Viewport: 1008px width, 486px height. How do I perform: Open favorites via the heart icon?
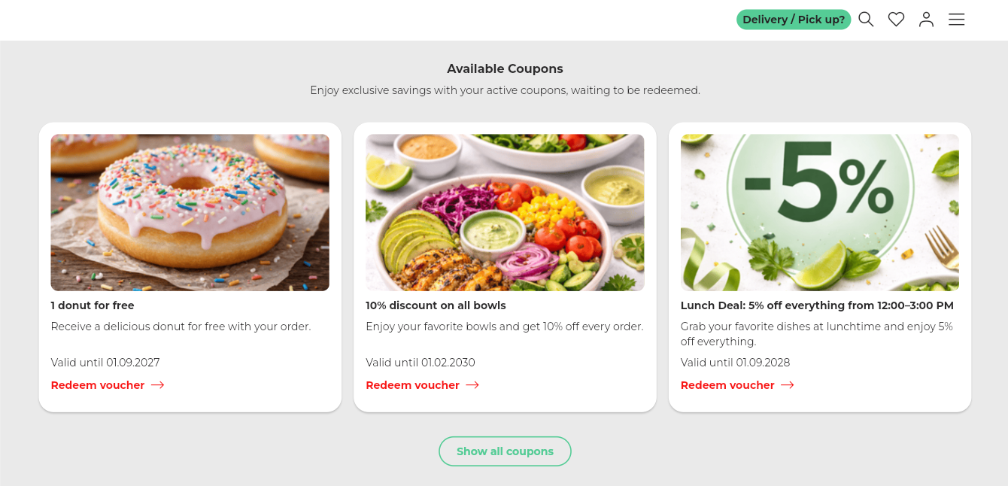tap(896, 20)
